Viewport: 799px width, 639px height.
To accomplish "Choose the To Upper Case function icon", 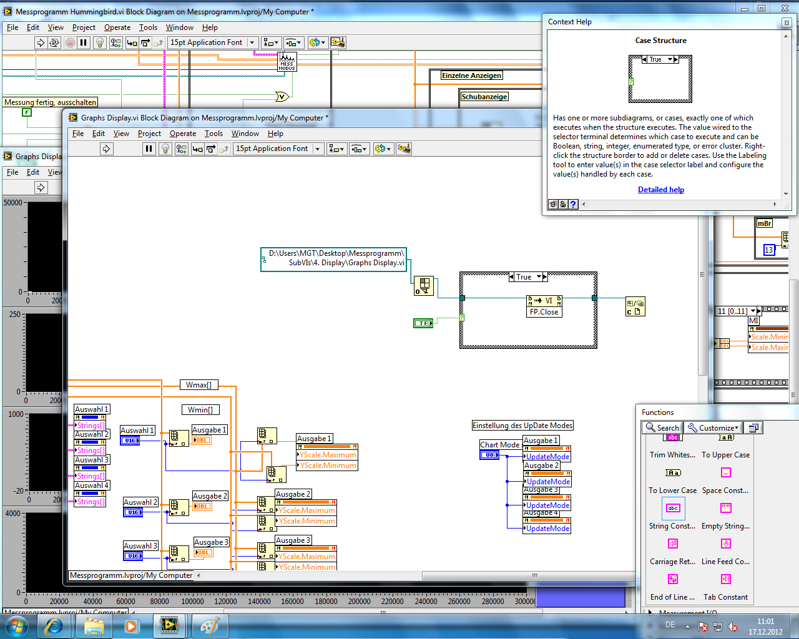I will [725, 438].
